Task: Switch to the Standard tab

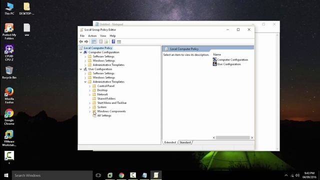Action: (x=185, y=142)
